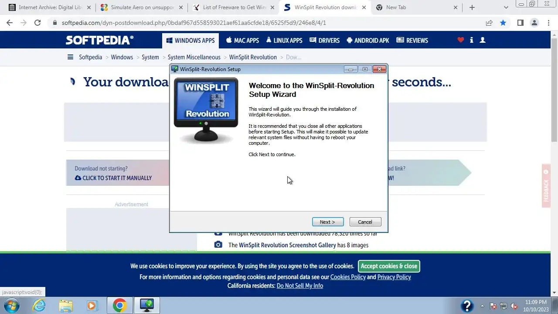Go back in Chrome browser
This screenshot has width=558, height=314.
pyautogui.click(x=10, y=23)
